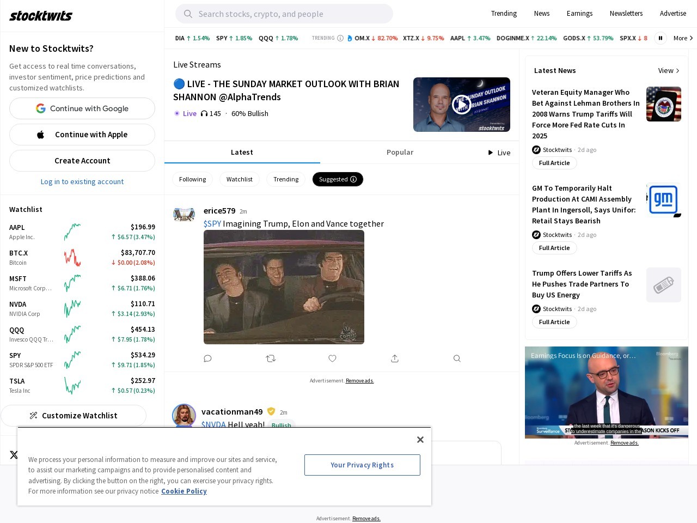Click the reshare icon on erice579 post
Image resolution: width=697 pixels, height=523 pixels.
tap(271, 358)
